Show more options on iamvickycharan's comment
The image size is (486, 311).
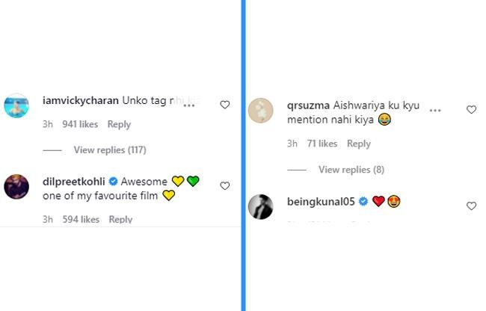tap(189, 105)
